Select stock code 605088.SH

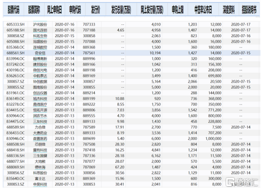16,42
